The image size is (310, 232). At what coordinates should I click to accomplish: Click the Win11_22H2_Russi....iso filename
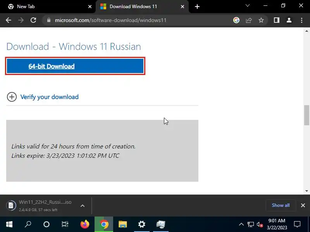(45, 202)
